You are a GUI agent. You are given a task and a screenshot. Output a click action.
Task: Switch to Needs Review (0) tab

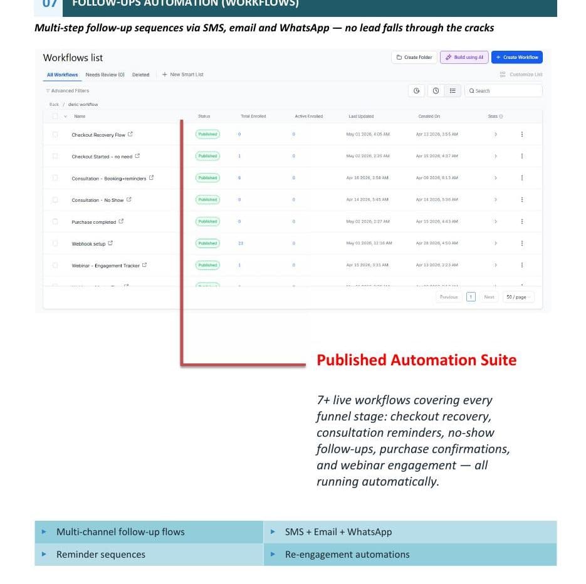pyautogui.click(x=105, y=75)
